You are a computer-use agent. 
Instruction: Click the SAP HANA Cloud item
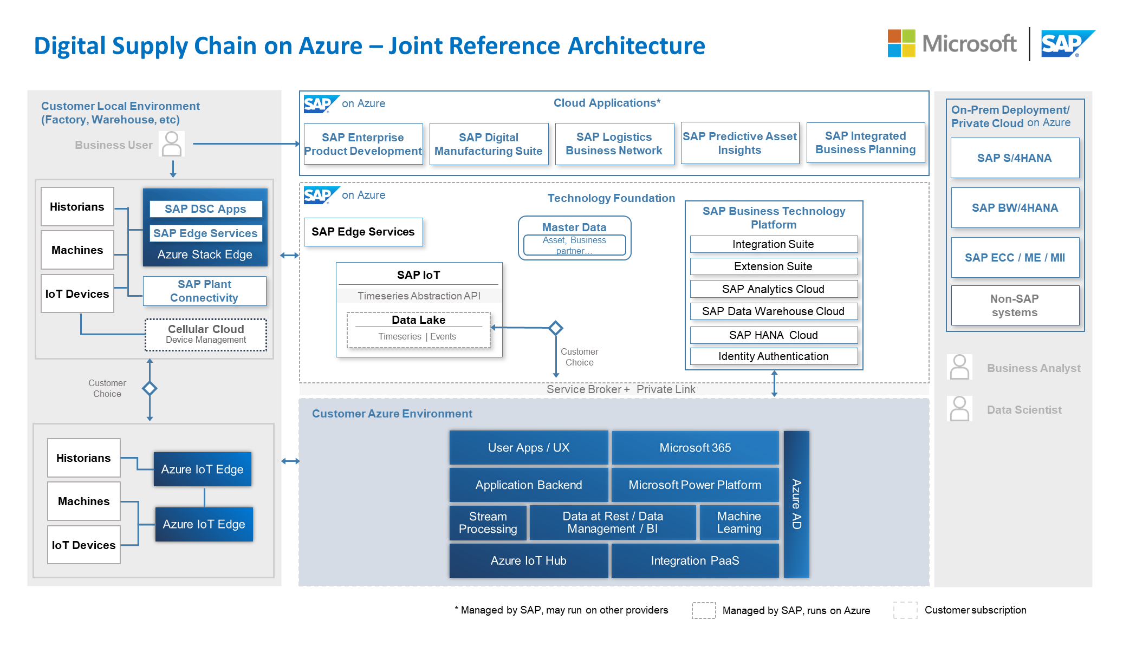tap(774, 335)
